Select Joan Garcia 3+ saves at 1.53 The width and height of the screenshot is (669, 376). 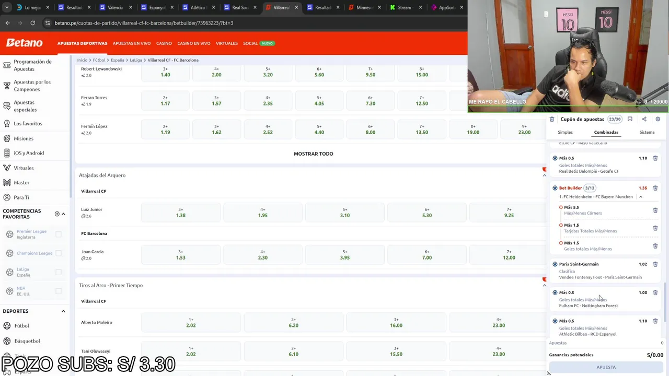[181, 255]
